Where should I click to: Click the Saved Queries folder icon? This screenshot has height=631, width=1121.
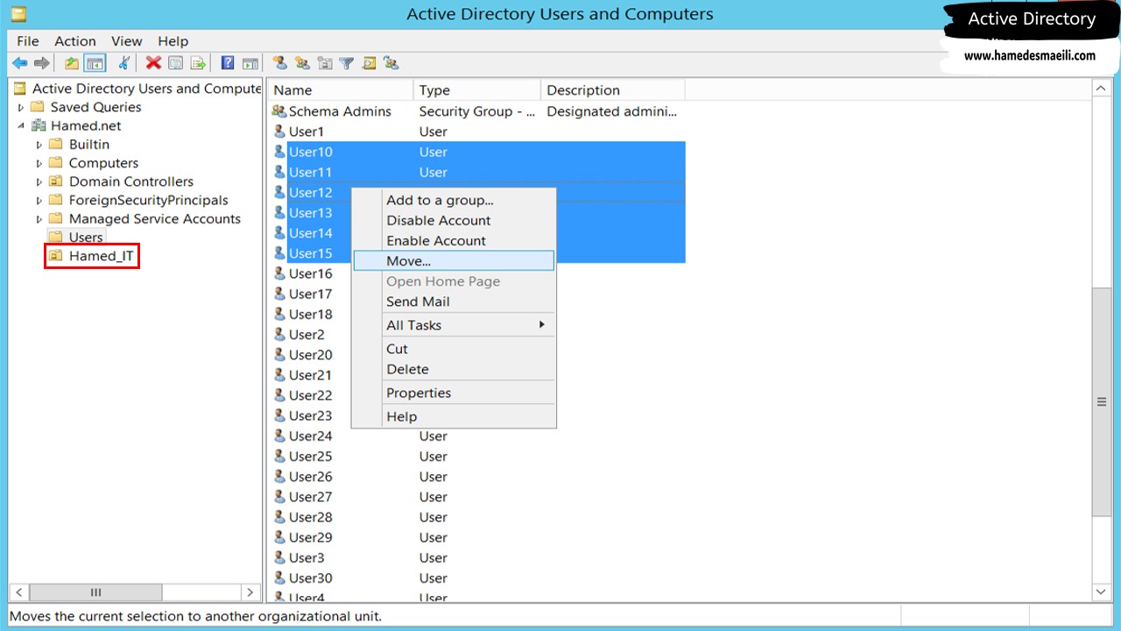(x=38, y=107)
